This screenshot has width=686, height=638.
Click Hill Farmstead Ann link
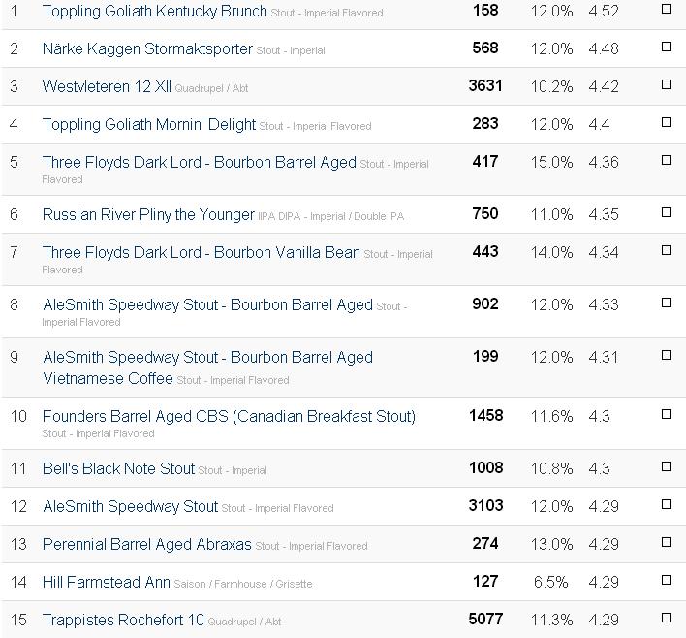(x=107, y=583)
